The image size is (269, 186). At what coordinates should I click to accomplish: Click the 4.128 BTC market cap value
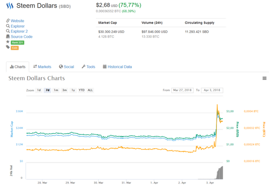click(106, 37)
